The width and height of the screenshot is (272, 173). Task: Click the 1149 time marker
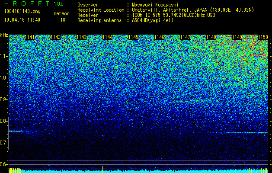(x=237, y=37)
